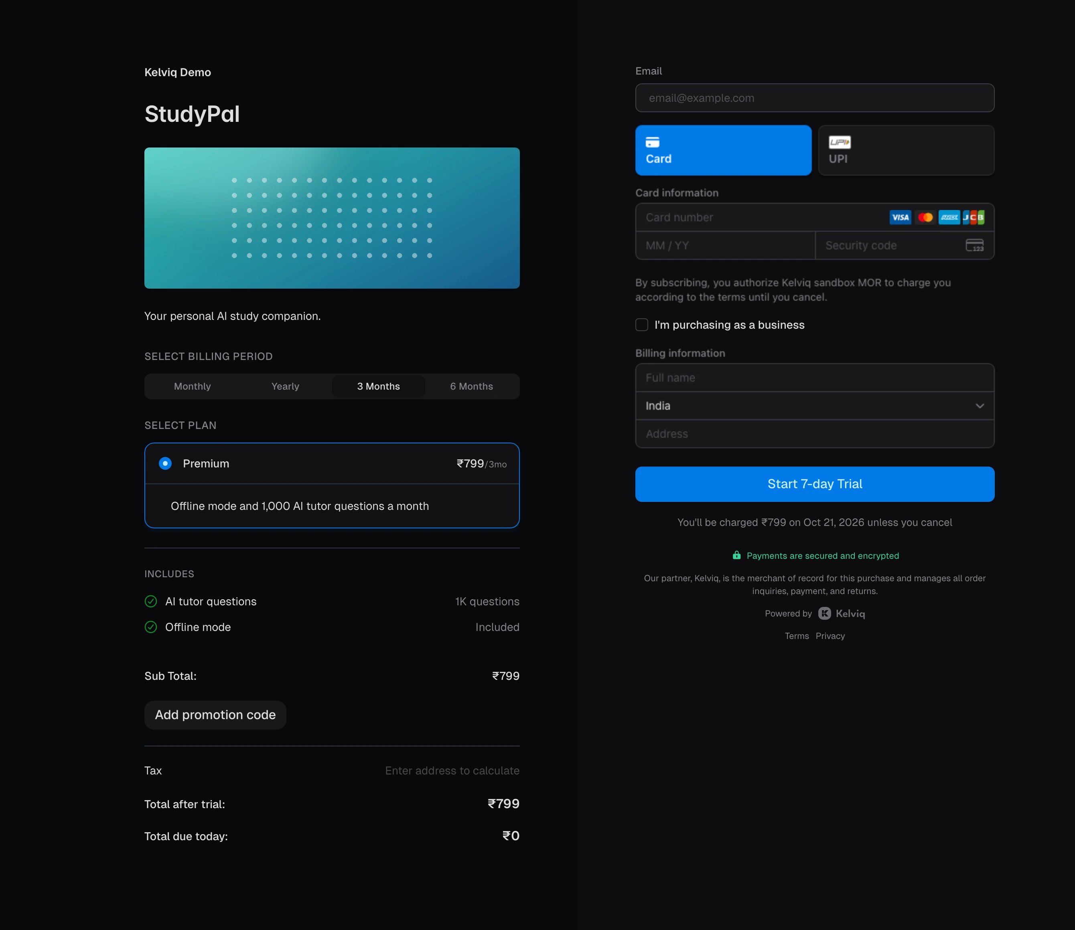Screen dimensions: 1075x930
Task: Switch billing period to Monthly
Action: pos(192,386)
